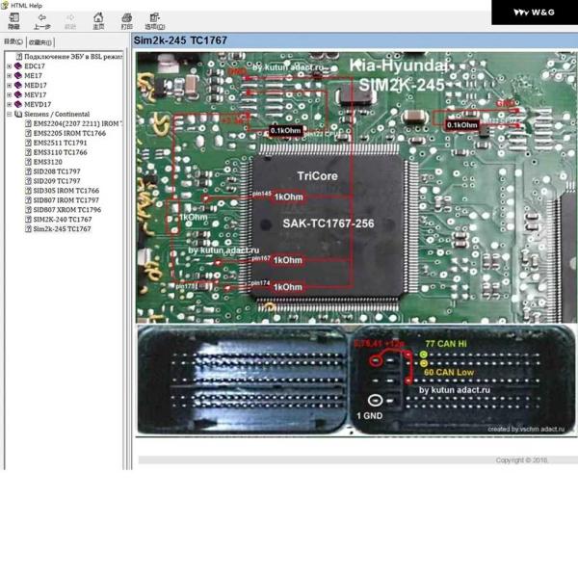Click the Print (打印) toolbar icon
The height and width of the screenshot is (578, 578).
127,17
